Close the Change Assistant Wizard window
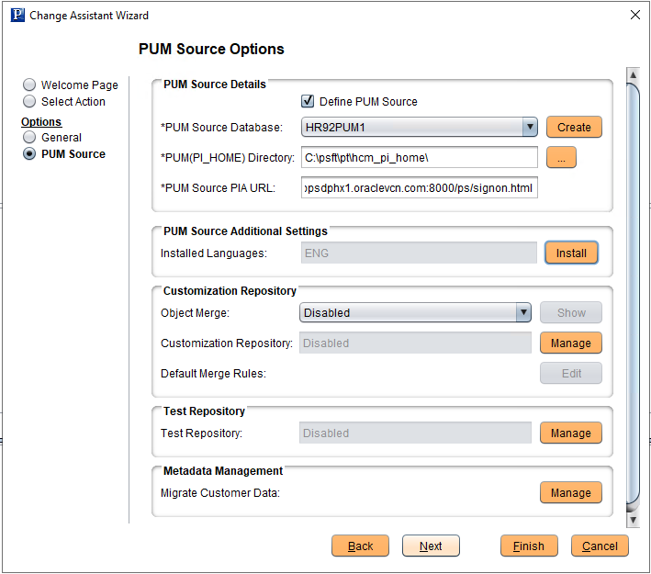This screenshot has height=574, width=651. 634,16
